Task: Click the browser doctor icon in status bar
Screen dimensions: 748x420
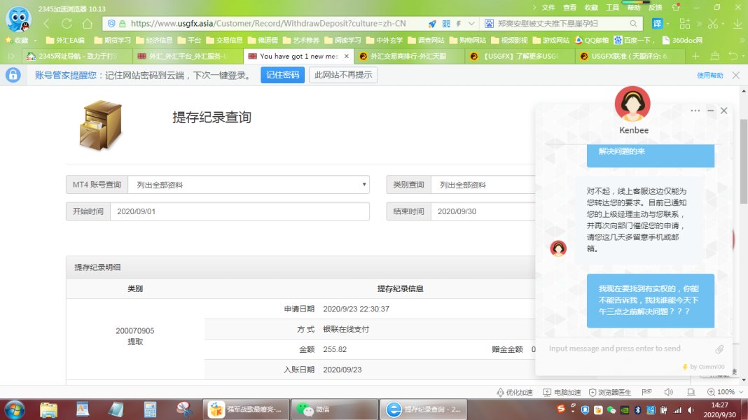Action: pos(609,392)
